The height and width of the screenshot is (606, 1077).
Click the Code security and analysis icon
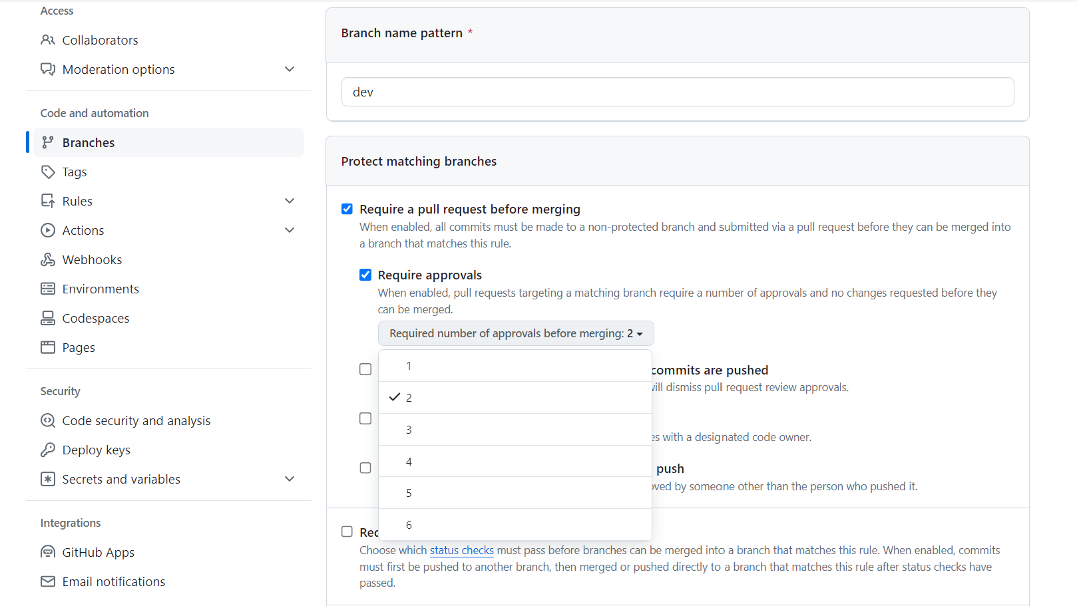coord(48,420)
